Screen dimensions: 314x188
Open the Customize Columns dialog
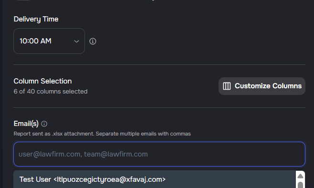tap(262, 86)
